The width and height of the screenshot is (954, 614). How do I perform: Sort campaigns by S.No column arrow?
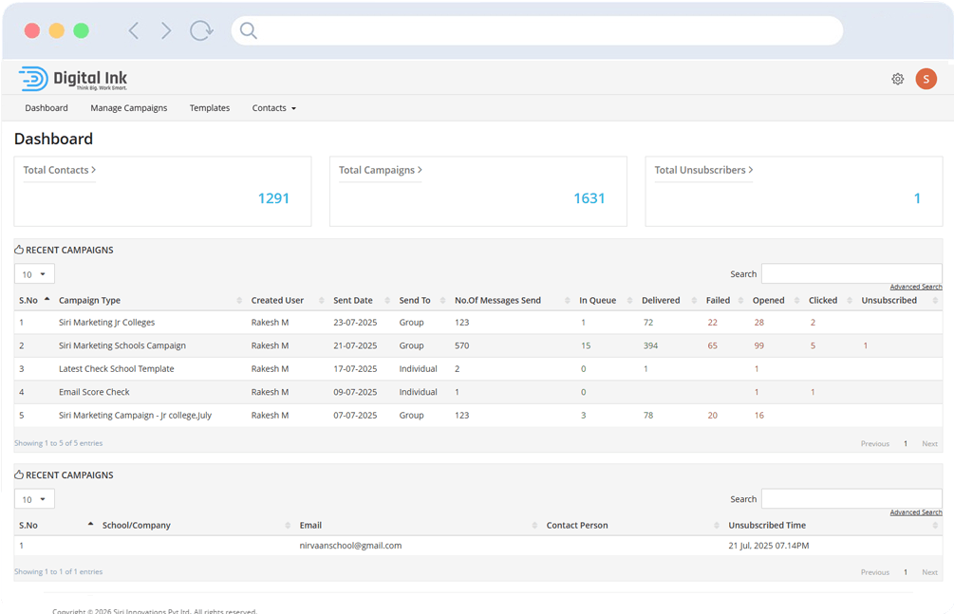point(47,299)
